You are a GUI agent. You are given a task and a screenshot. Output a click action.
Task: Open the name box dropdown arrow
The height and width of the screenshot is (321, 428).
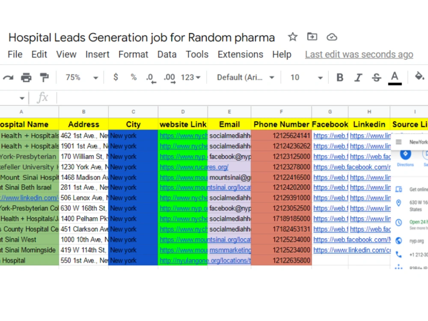click(22, 98)
